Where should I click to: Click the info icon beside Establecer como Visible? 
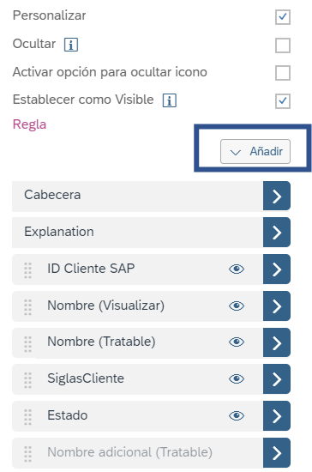pyautogui.click(x=170, y=100)
